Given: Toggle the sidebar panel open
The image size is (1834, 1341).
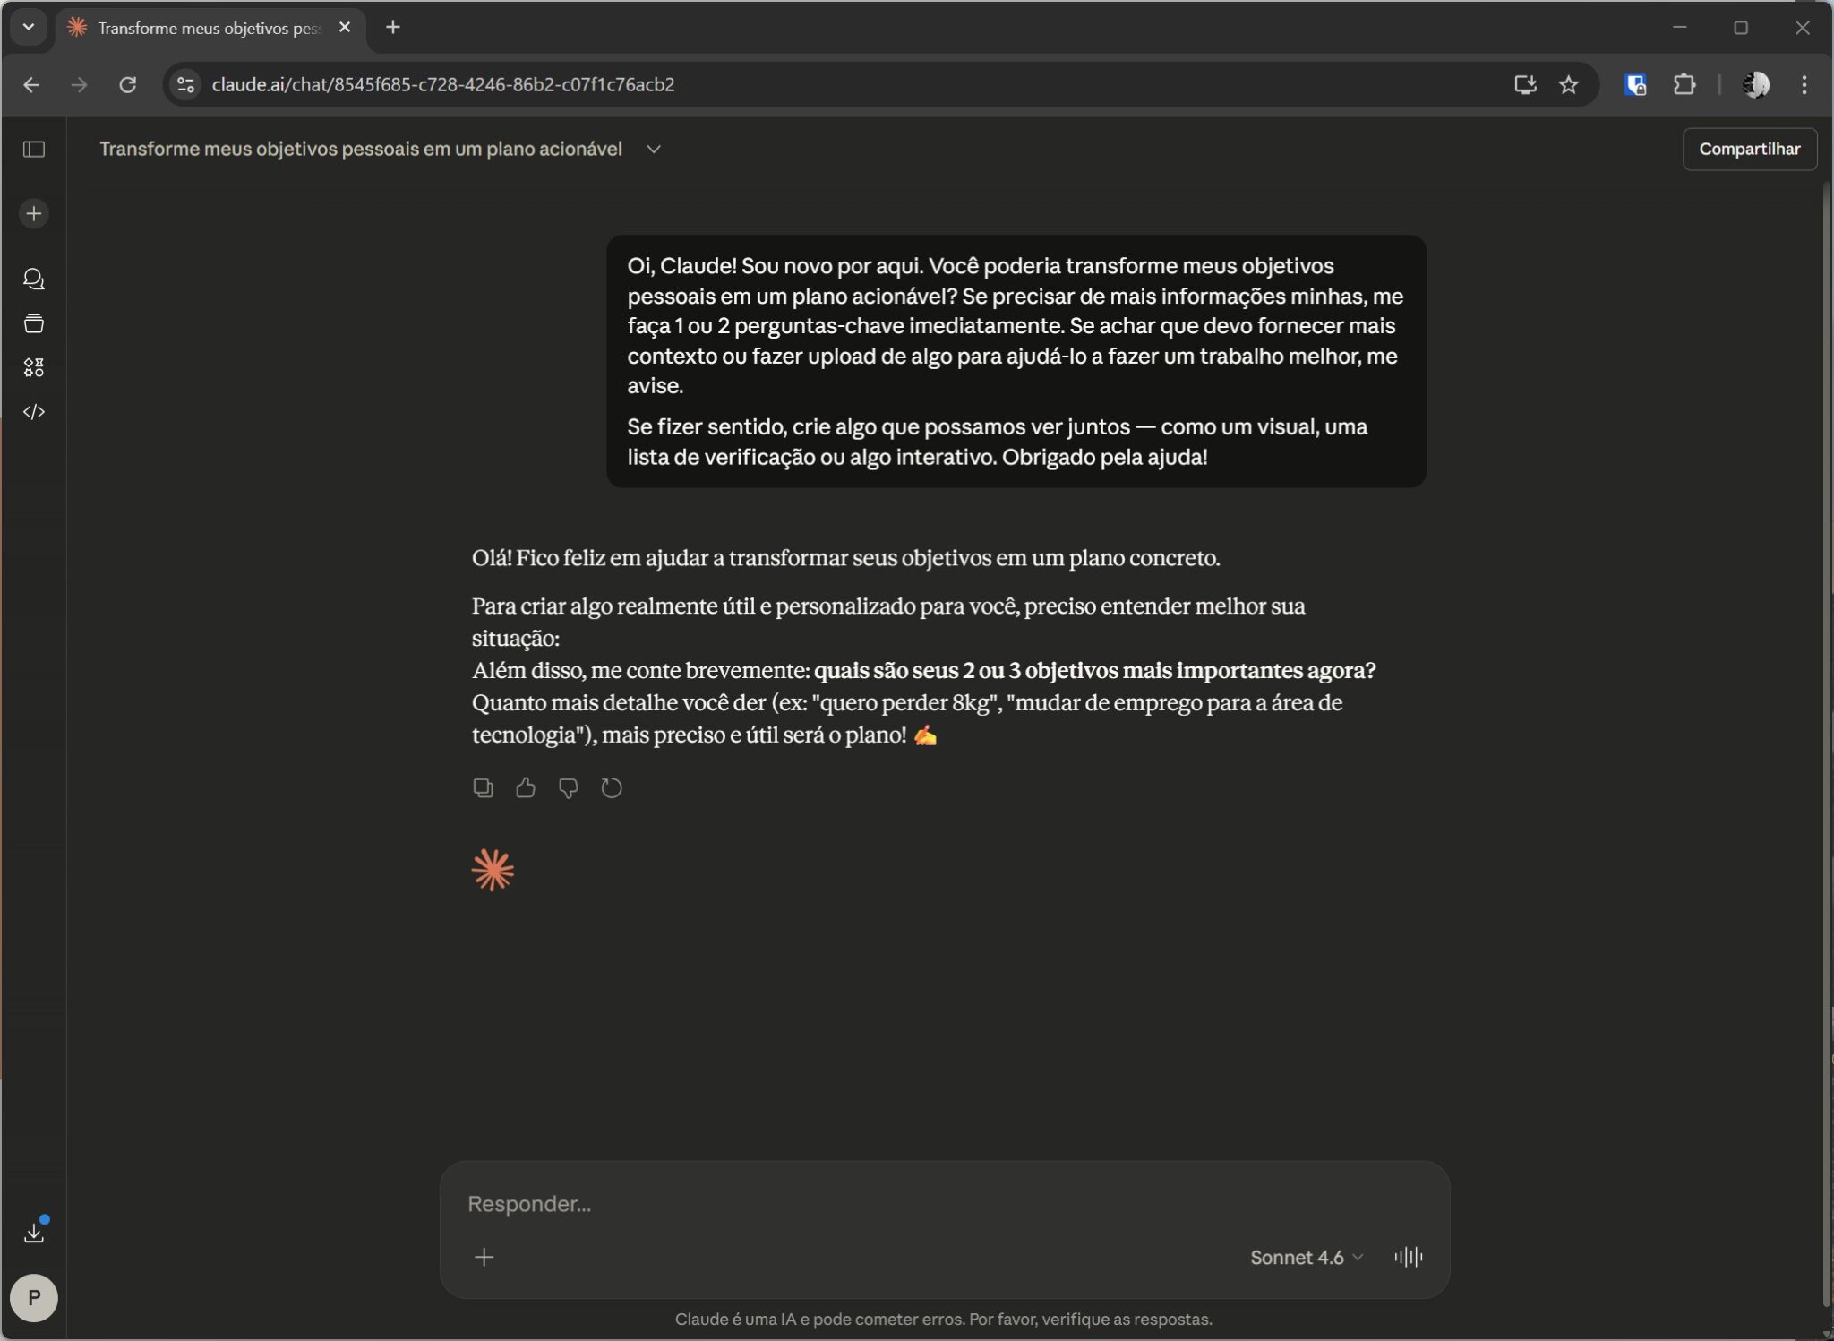Looking at the screenshot, I should pyautogui.click(x=34, y=149).
